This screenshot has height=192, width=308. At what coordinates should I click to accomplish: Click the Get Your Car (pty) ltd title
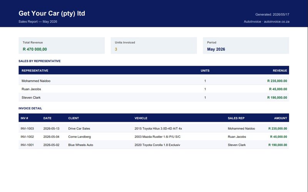click(52, 13)
